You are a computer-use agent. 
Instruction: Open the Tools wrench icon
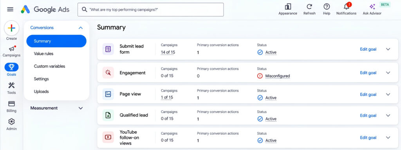tap(11, 85)
